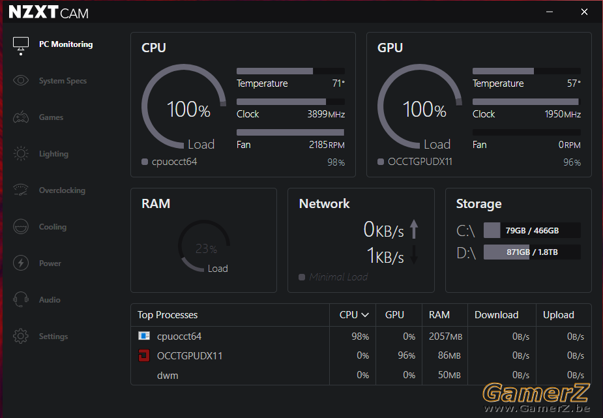Click the CPU temperature bar
603x418 pixels.
tap(290, 71)
